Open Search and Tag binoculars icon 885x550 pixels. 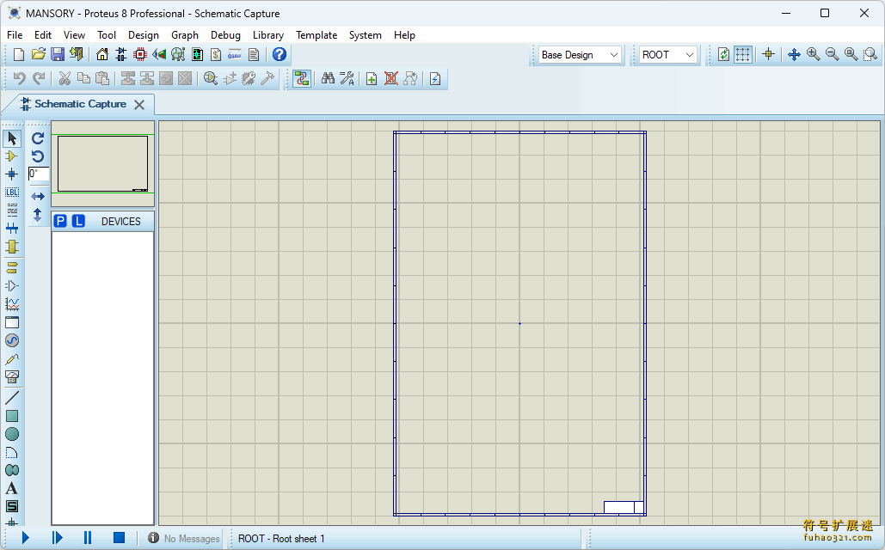(x=328, y=78)
